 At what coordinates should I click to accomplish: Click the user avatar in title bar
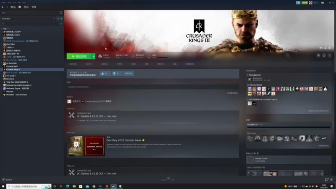pyautogui.click(x=310, y=3)
